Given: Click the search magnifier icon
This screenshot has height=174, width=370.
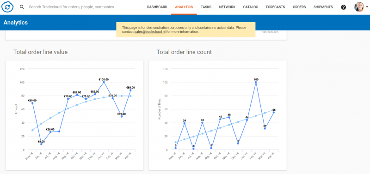Looking at the screenshot, I should [22, 7].
